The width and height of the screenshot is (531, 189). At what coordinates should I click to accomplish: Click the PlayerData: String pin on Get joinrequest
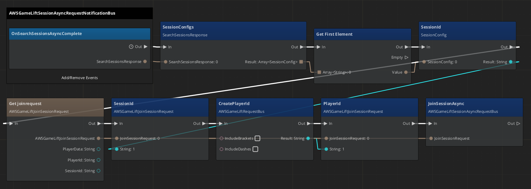tap(99, 149)
